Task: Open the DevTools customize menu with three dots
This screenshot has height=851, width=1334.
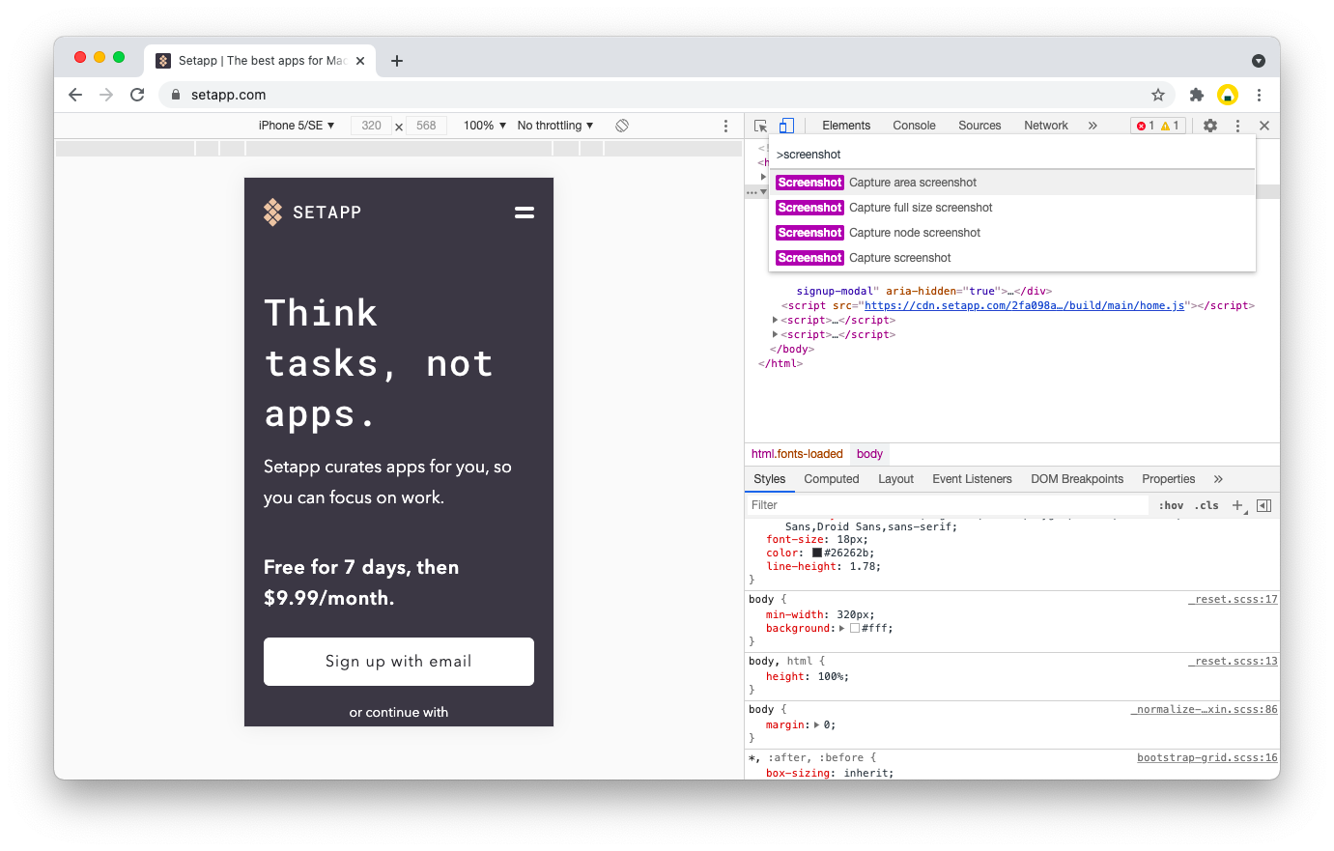Action: [1237, 126]
